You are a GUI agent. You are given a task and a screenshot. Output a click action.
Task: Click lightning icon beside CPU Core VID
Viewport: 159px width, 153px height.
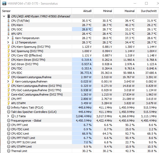click(x=9, y=55)
